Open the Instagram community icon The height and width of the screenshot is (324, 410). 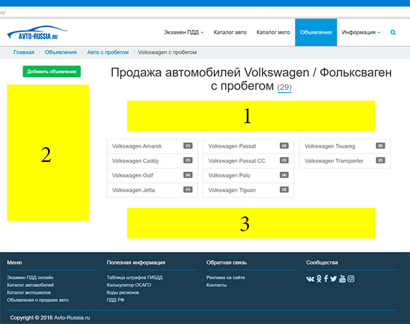351,279
